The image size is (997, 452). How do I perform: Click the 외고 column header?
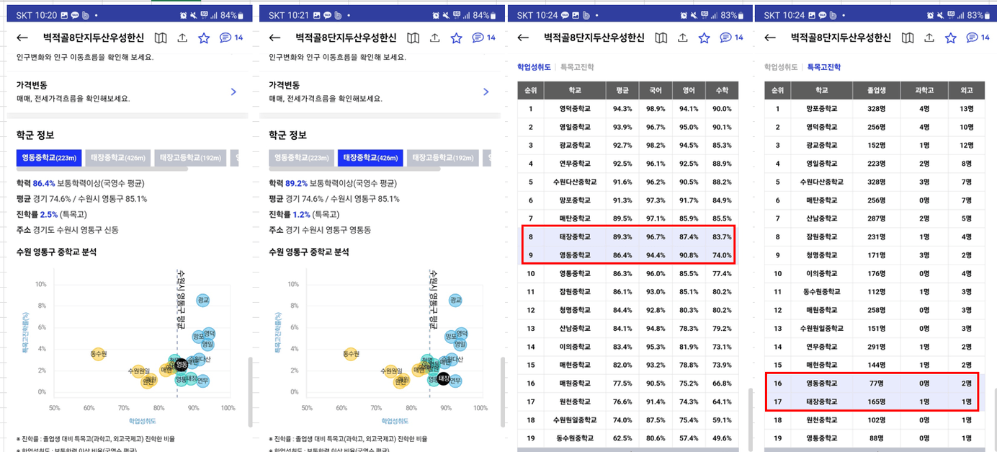pos(965,91)
